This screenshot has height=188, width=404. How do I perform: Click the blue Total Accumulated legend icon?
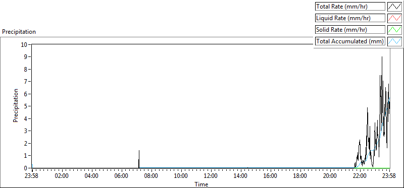395,41
